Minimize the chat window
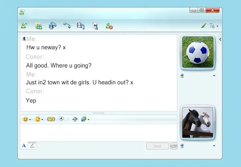Viewport: 241px width, 167px height. (194, 10)
